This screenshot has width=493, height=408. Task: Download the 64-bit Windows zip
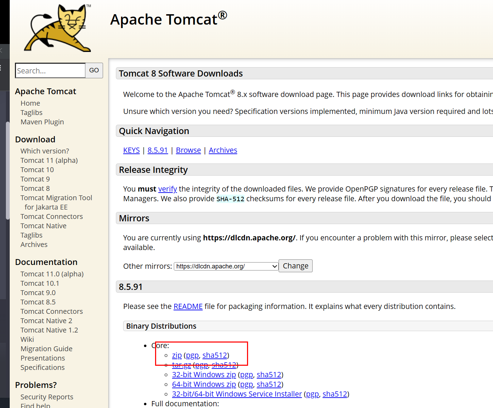(204, 384)
